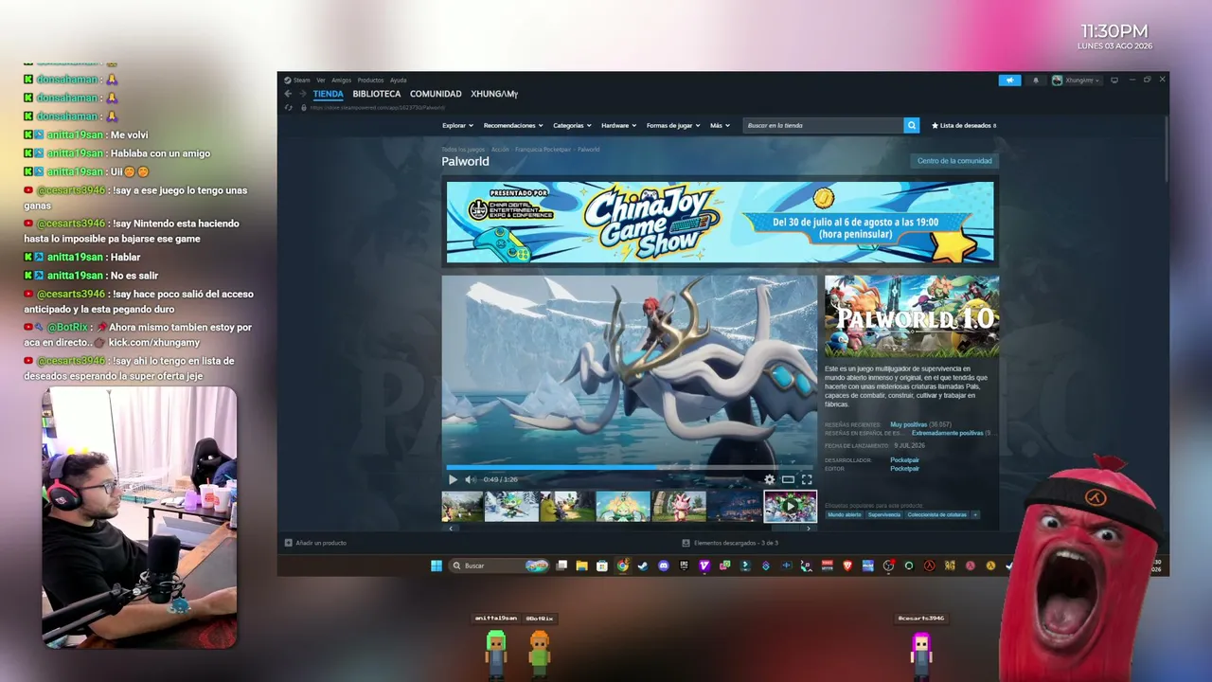Expand the Hardware dropdown
This screenshot has width=1212, height=682.
[x=619, y=125]
